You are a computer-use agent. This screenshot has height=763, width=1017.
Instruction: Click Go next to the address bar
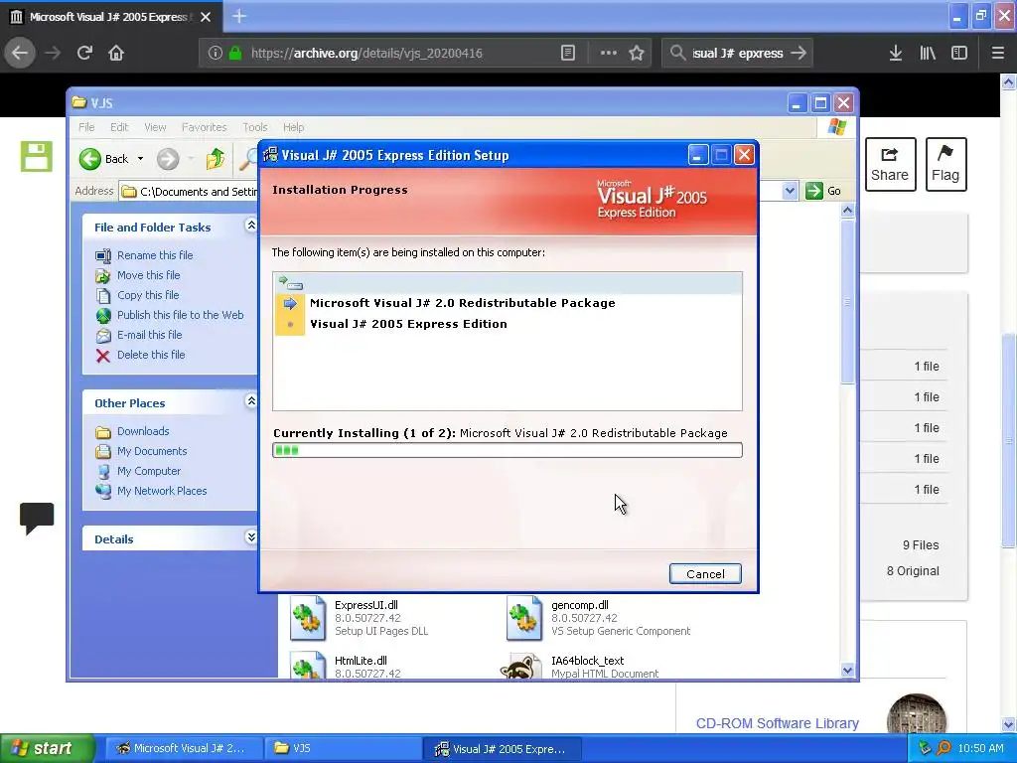[823, 191]
